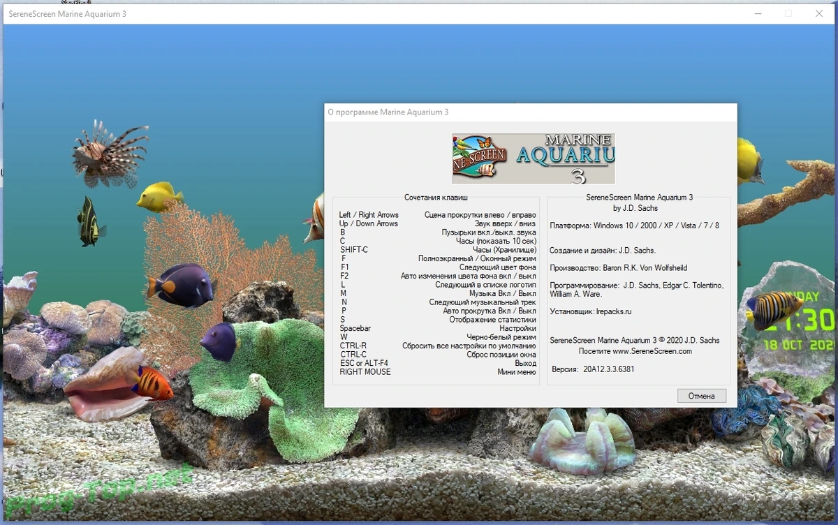838x525 pixels.
Task: Click the Marine Aquarium 3 logo banner
Action: [534, 158]
